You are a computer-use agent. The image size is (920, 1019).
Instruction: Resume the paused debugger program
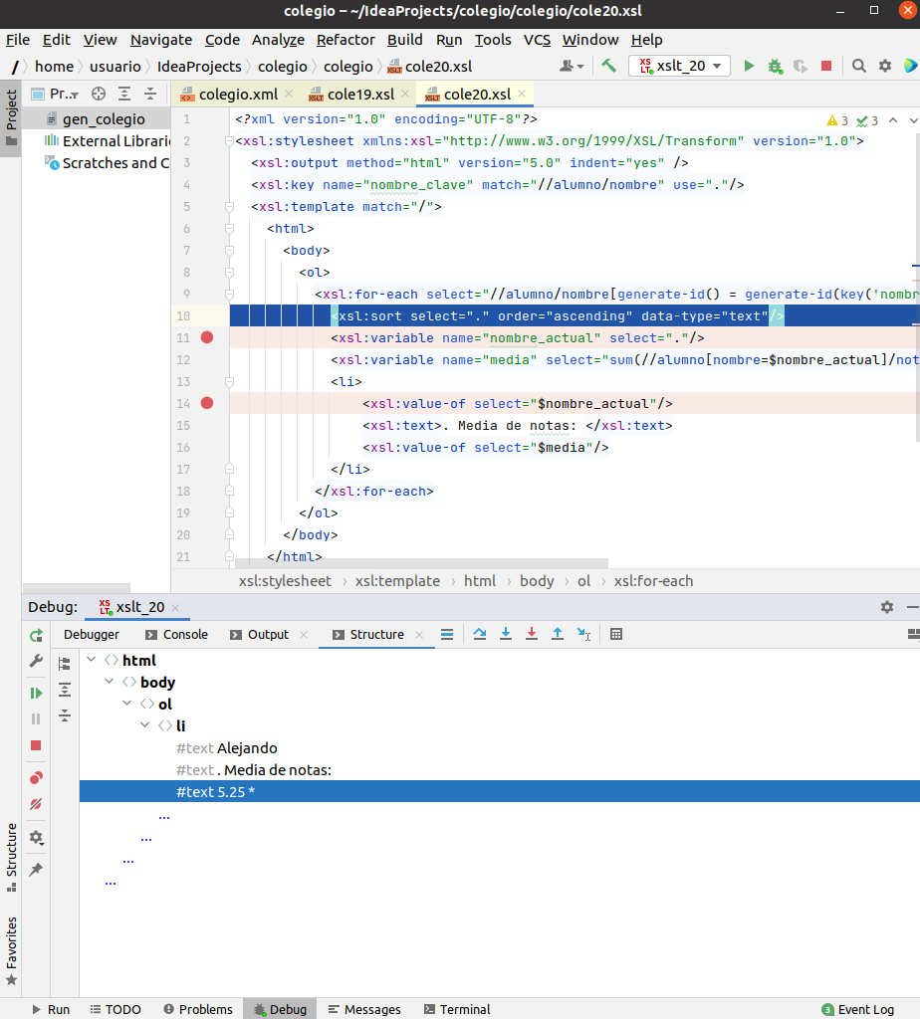click(35, 691)
